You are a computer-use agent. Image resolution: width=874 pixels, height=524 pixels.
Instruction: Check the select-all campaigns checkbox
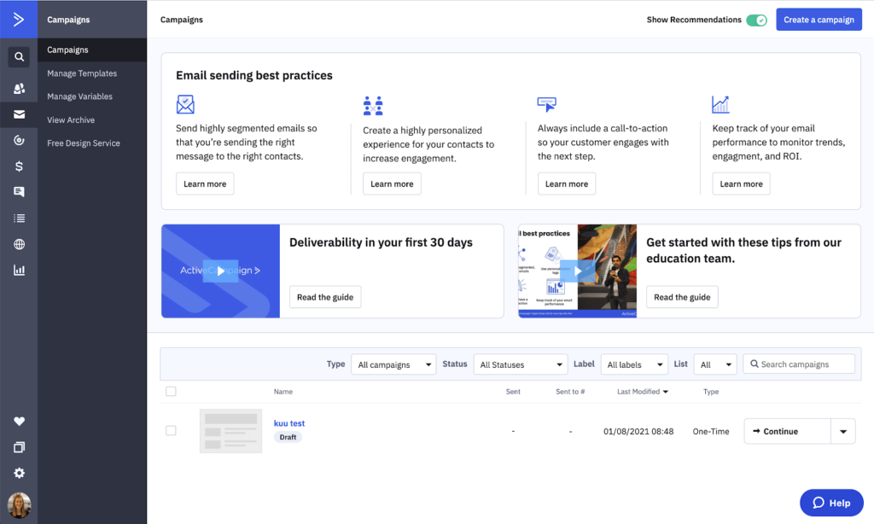pos(171,392)
